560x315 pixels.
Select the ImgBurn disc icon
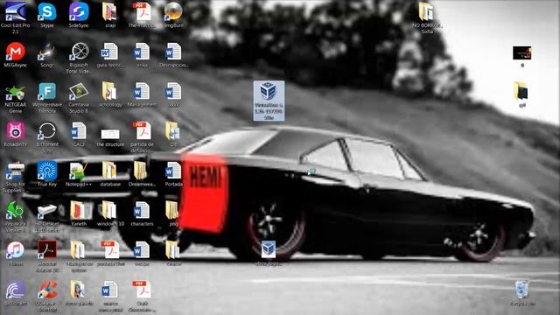173,15
